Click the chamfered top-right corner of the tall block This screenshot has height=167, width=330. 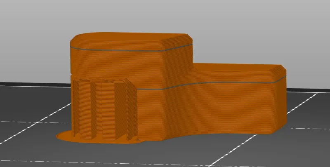[x=189, y=39]
